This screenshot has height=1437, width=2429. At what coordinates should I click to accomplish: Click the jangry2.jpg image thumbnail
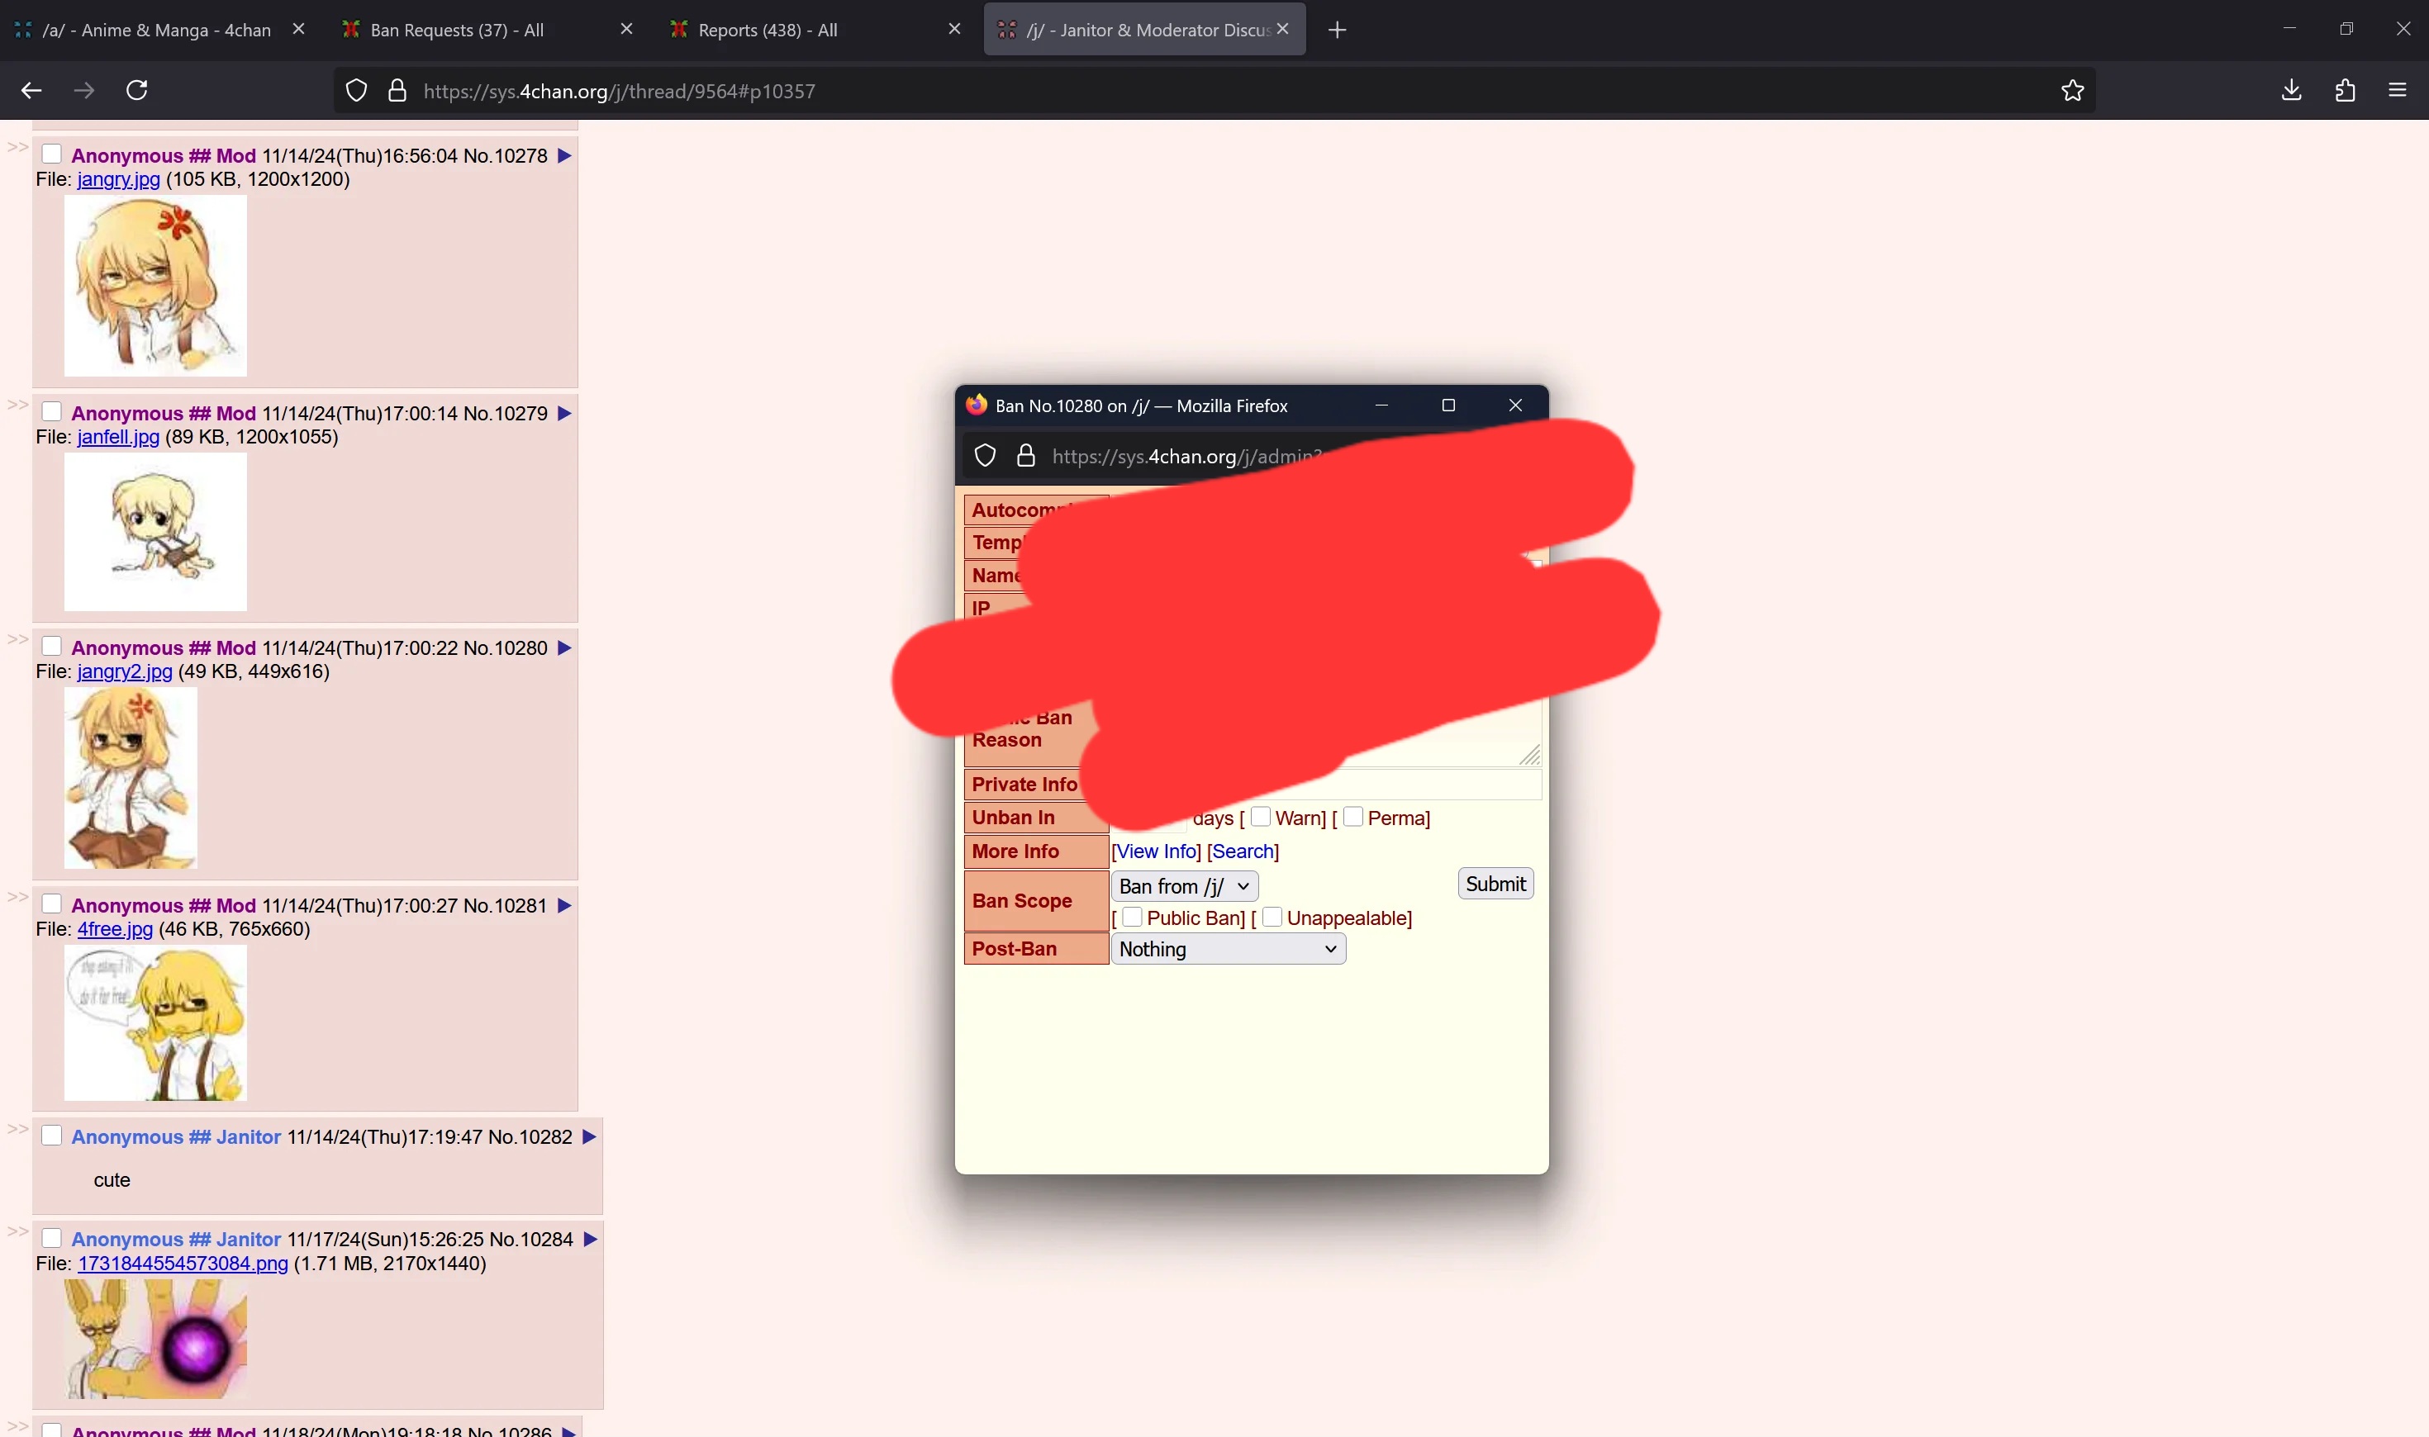click(131, 778)
